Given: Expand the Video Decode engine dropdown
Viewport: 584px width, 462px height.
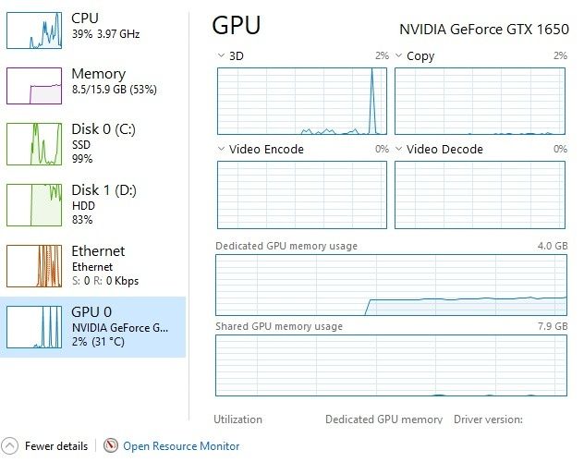Looking at the screenshot, I should coord(399,149).
